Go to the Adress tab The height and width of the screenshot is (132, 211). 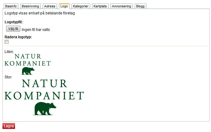click(50, 6)
